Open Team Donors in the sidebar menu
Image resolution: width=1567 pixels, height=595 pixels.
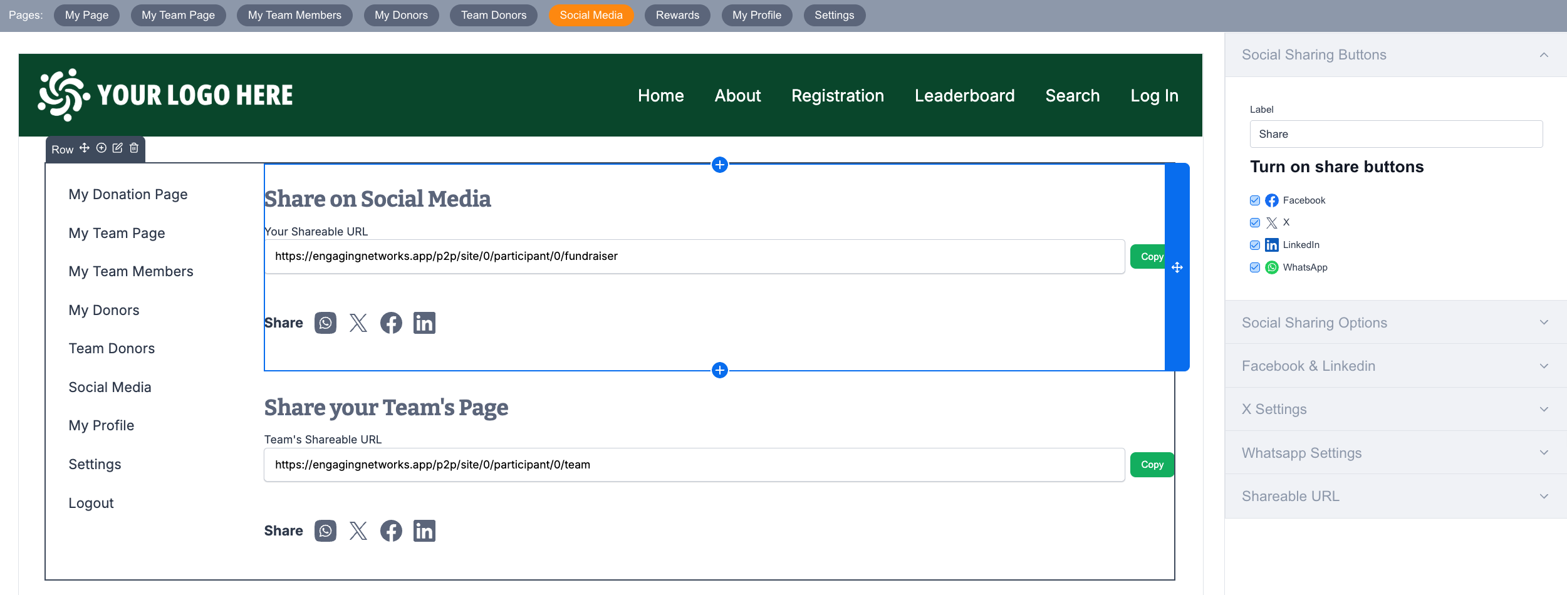[x=112, y=349]
